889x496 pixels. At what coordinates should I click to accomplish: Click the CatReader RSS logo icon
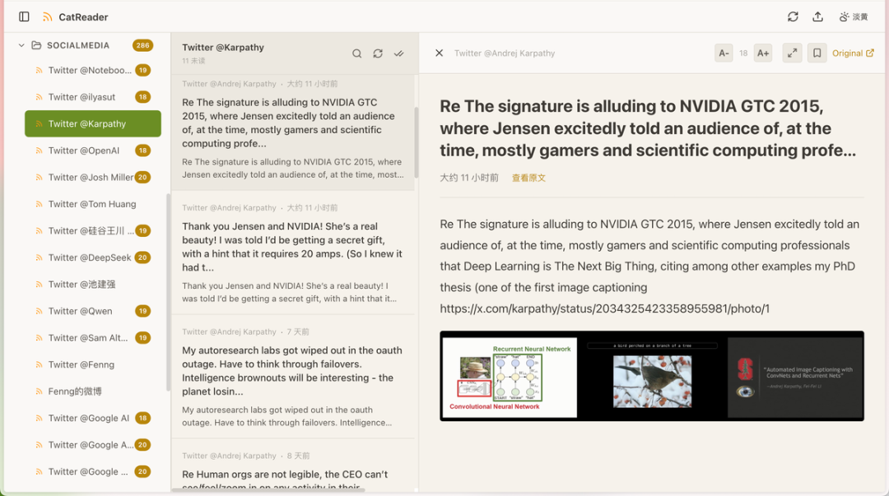pyautogui.click(x=48, y=17)
